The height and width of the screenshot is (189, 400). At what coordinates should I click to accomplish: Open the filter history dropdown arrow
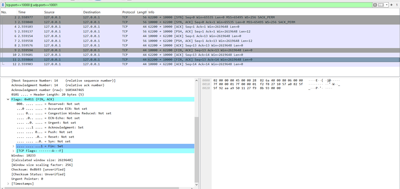point(386,5)
